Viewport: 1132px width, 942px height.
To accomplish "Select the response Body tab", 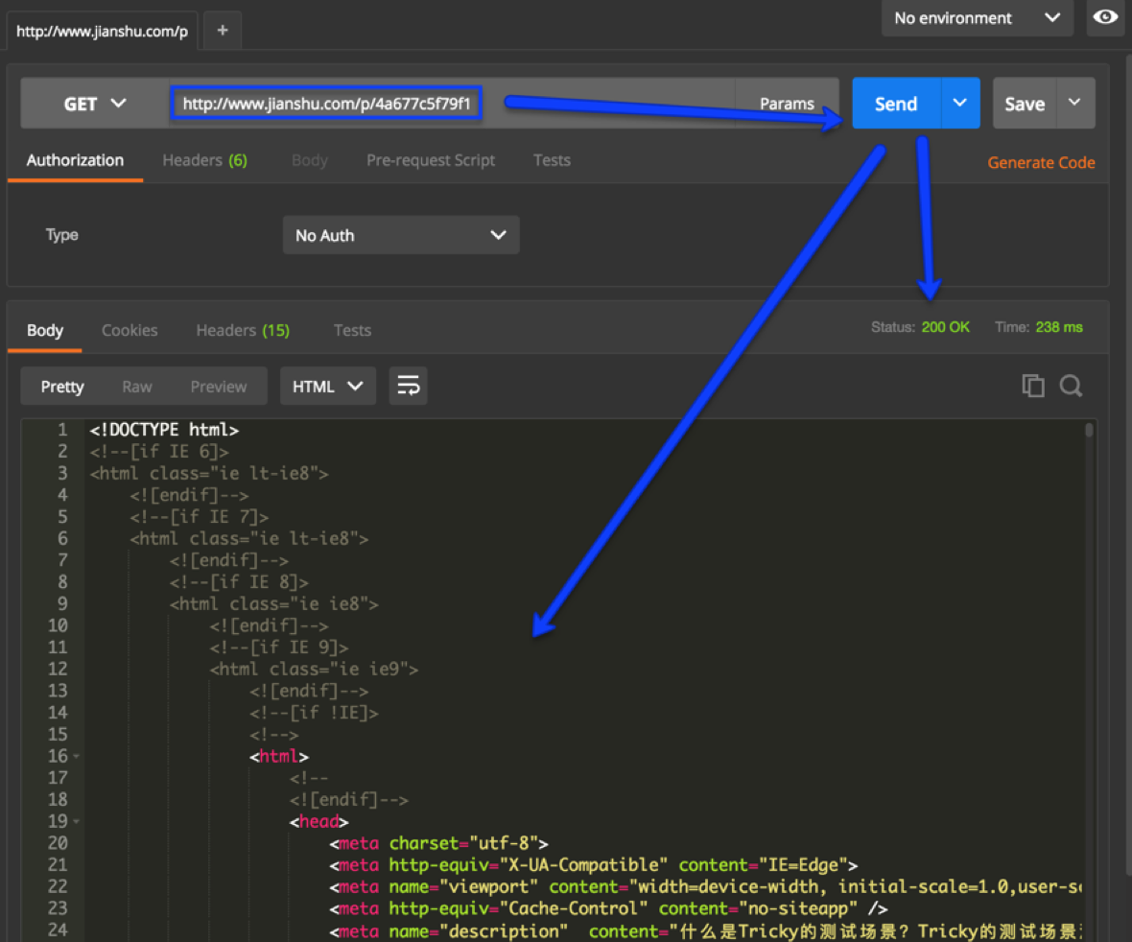I will coord(45,331).
